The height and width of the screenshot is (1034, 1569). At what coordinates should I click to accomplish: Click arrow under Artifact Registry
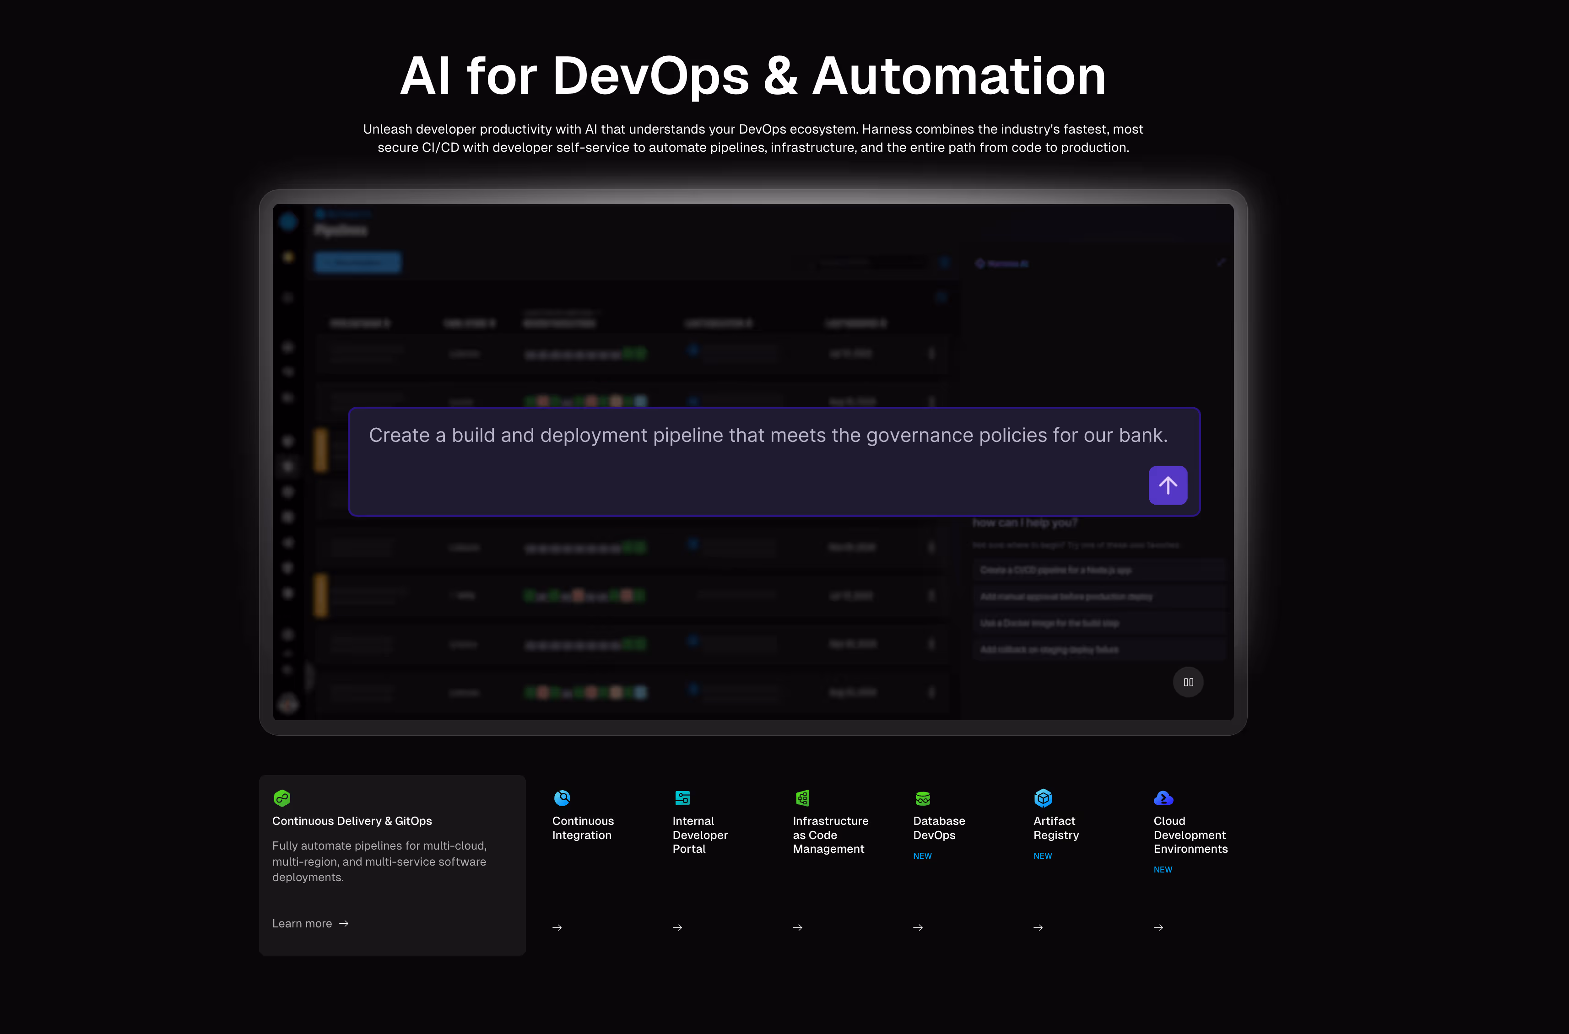tap(1038, 927)
